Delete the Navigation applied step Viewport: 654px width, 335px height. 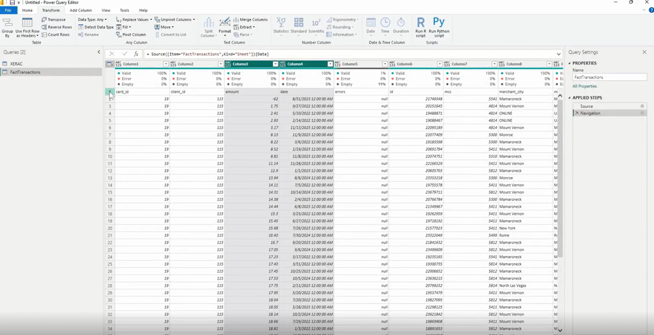pyautogui.click(x=577, y=113)
